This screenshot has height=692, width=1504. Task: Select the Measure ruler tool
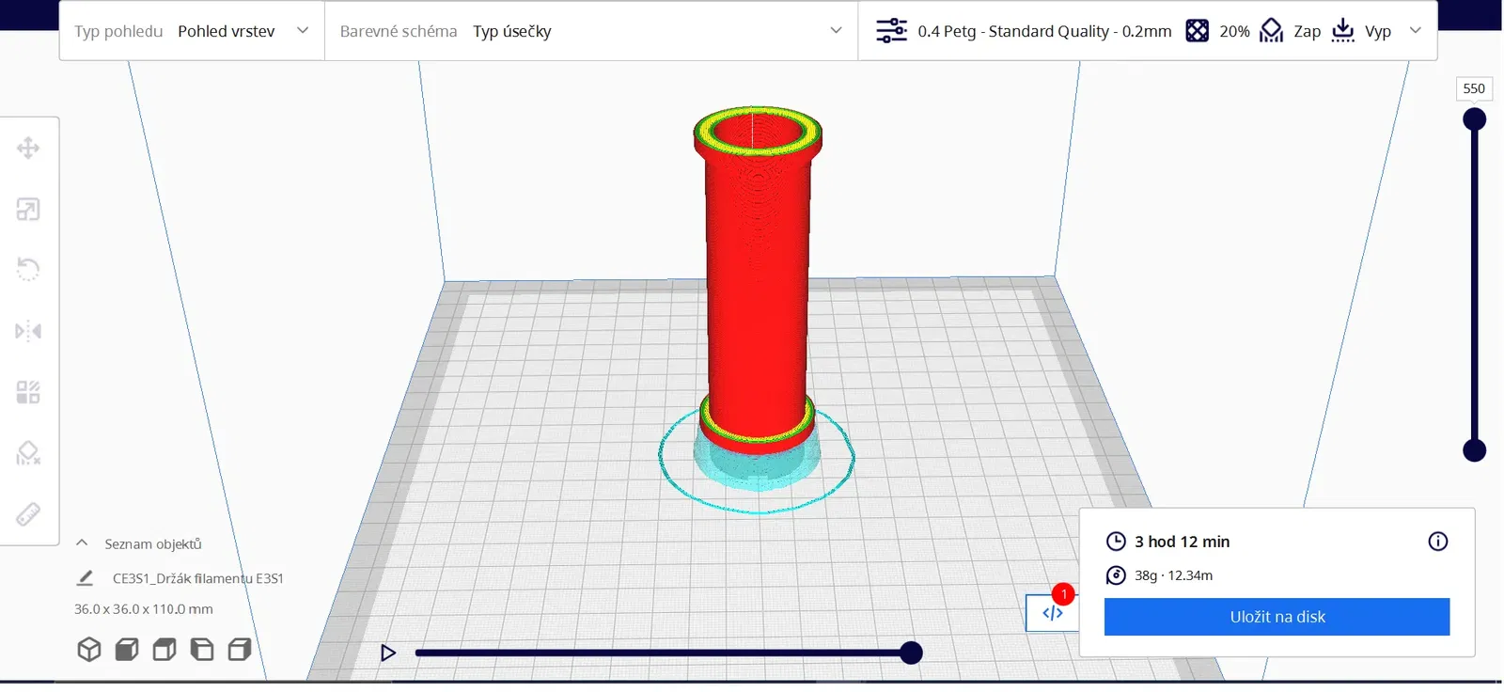pos(28,514)
